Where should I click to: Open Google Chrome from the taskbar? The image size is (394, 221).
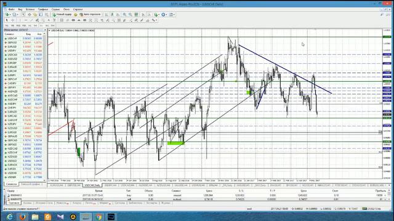[98, 217]
